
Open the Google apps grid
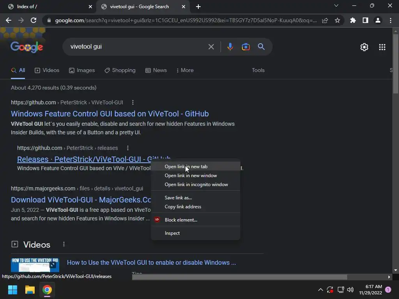[x=382, y=47]
